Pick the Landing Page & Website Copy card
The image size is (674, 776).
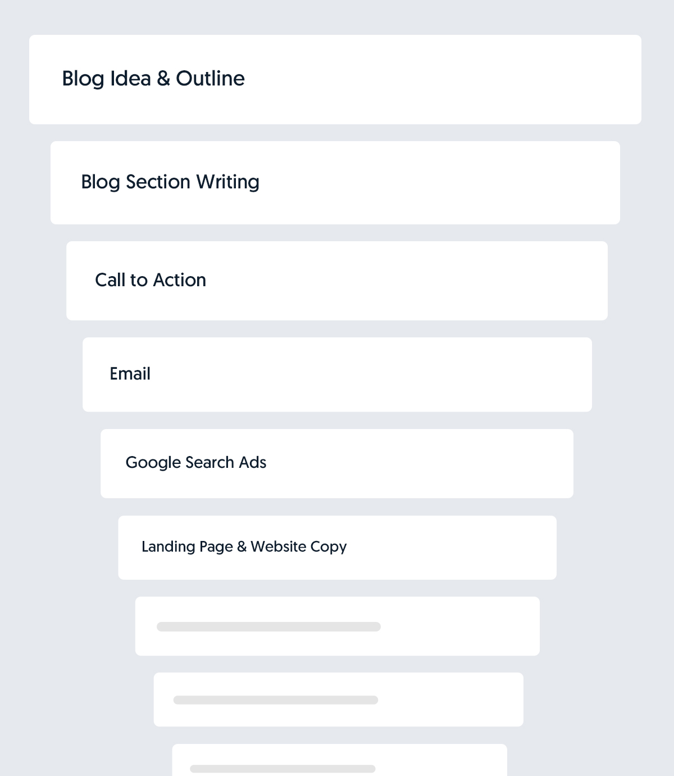(x=337, y=548)
